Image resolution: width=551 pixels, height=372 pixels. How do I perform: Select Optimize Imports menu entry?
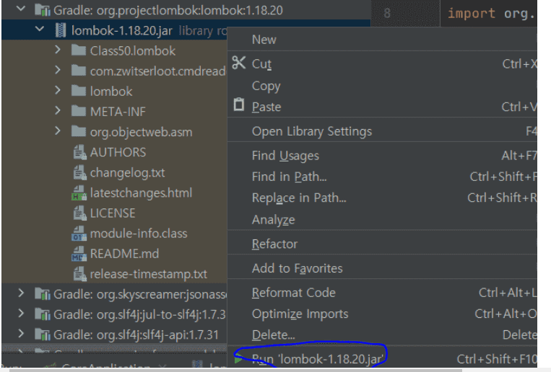(x=382, y=314)
